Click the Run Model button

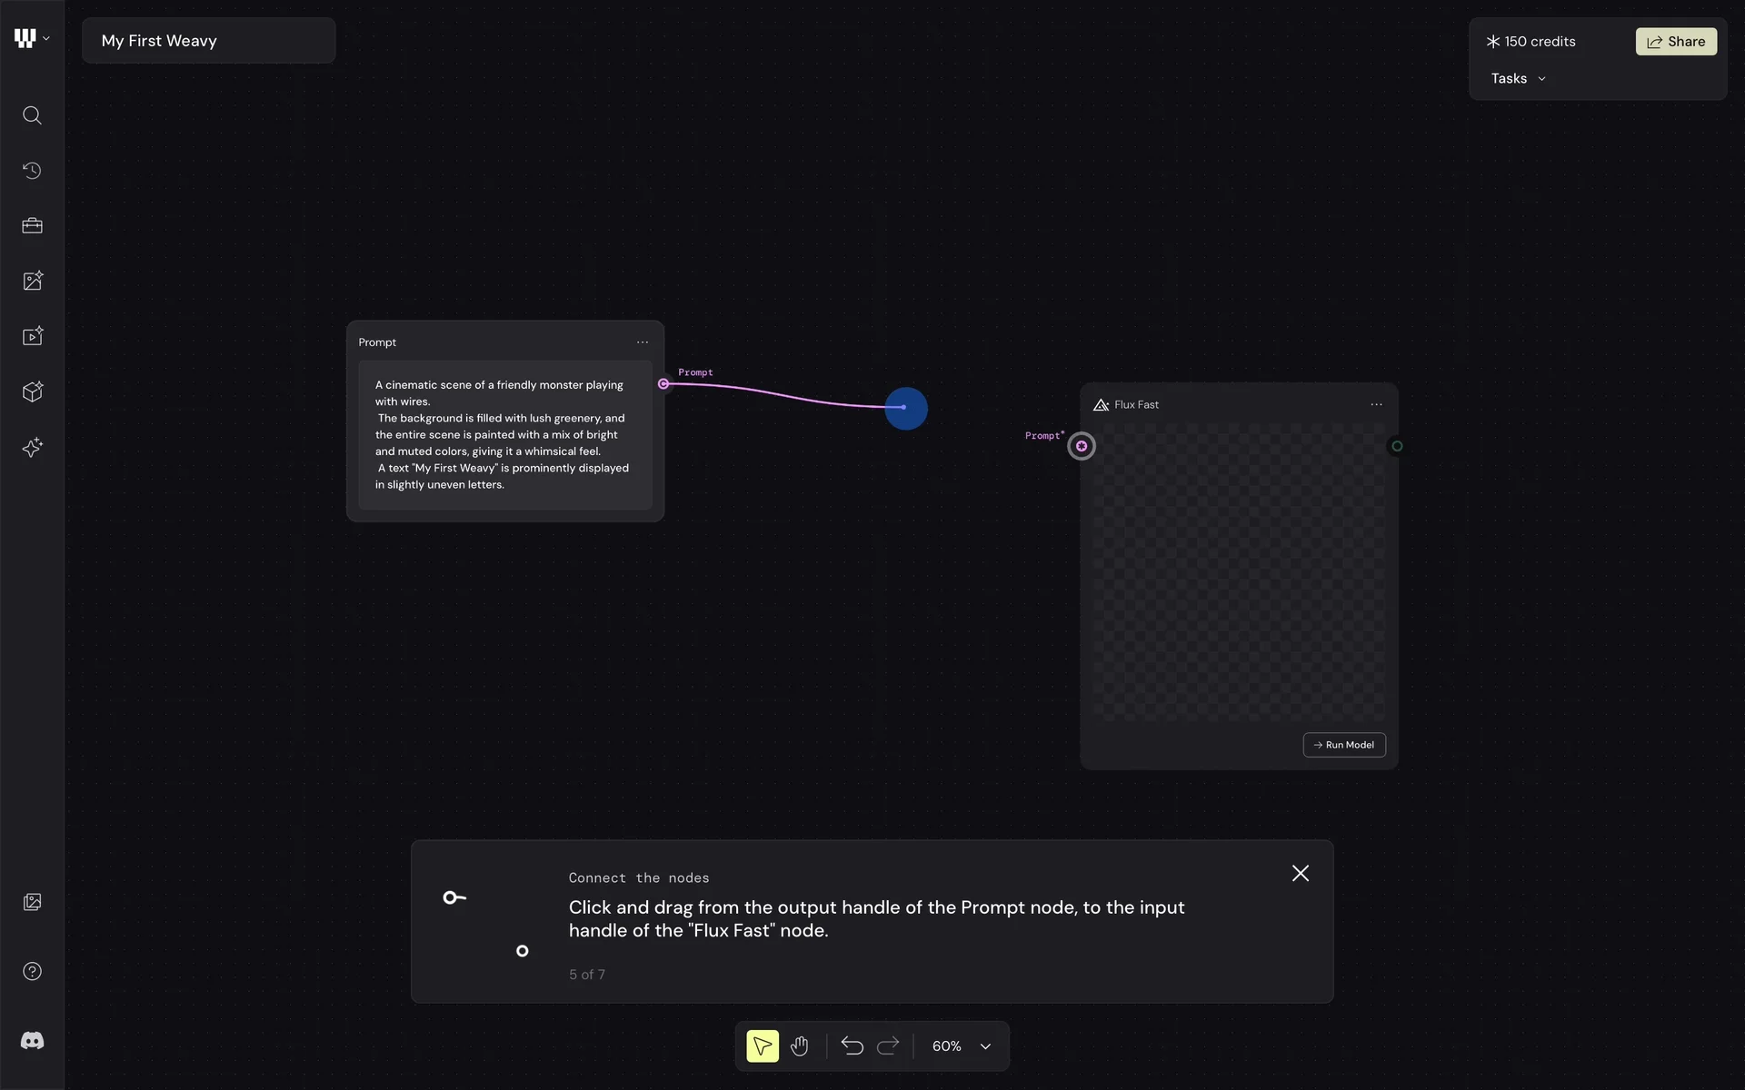pos(1343,745)
